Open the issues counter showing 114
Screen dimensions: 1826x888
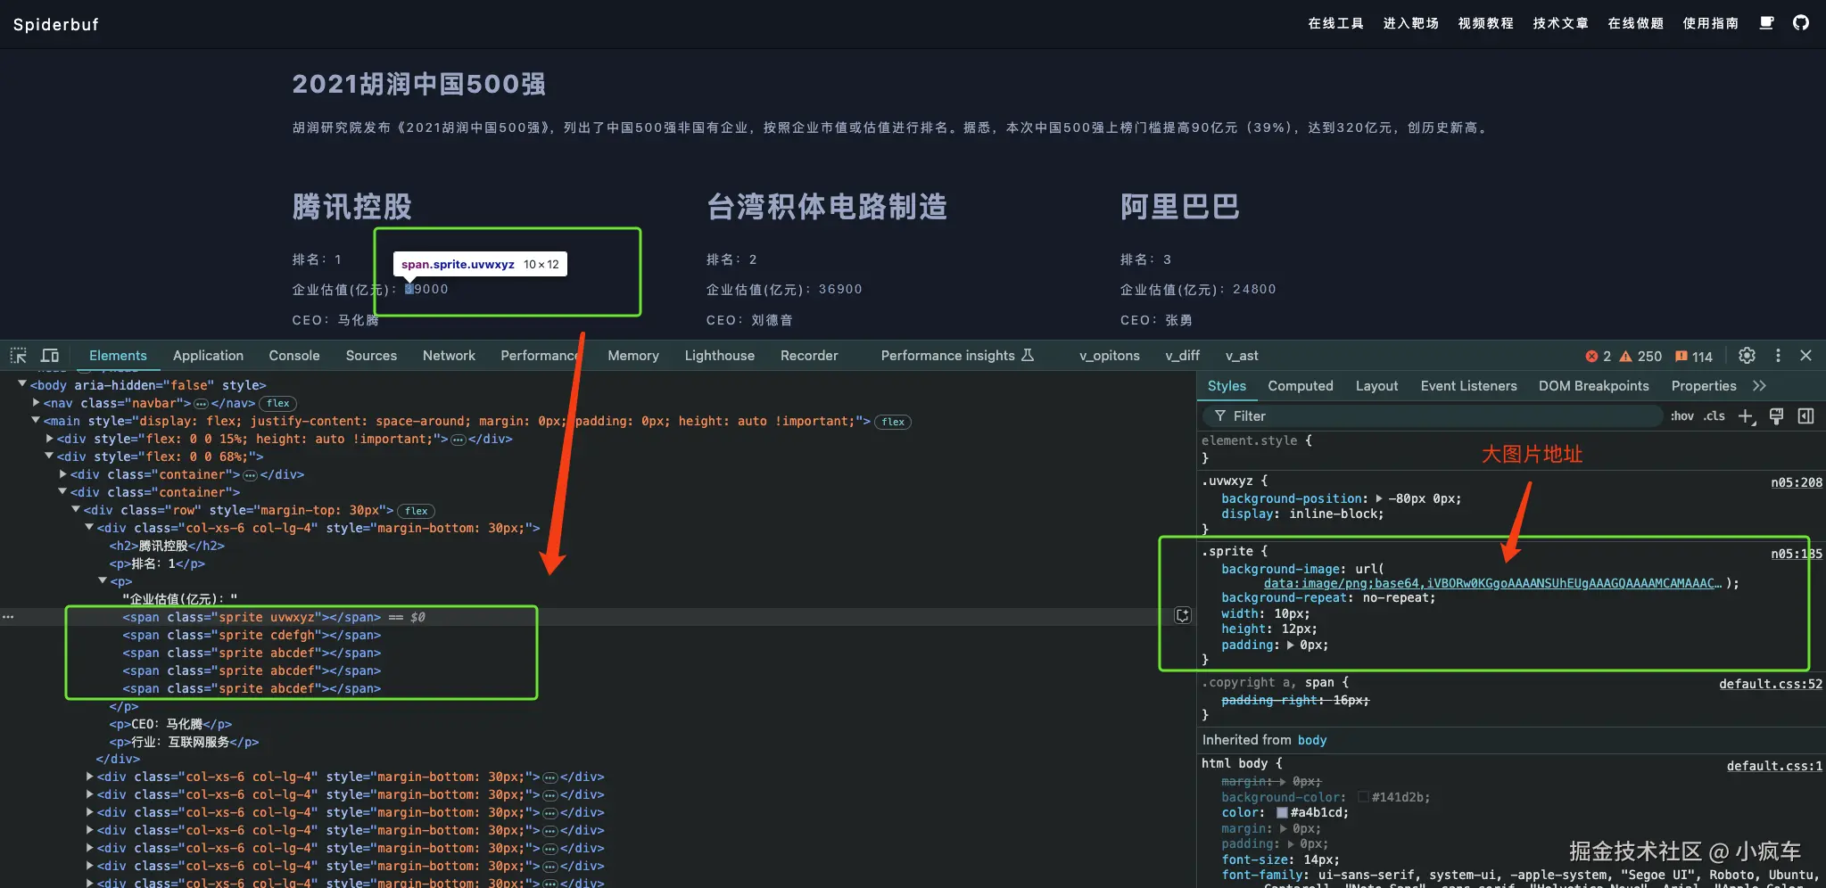1694,357
